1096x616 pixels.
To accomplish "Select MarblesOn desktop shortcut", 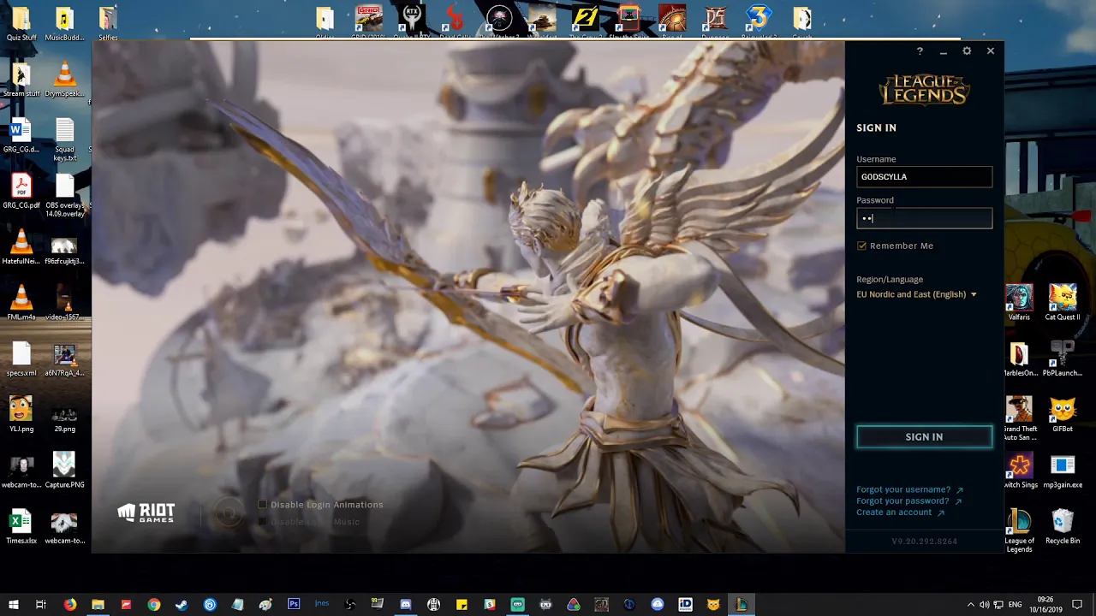I will coord(1019,359).
